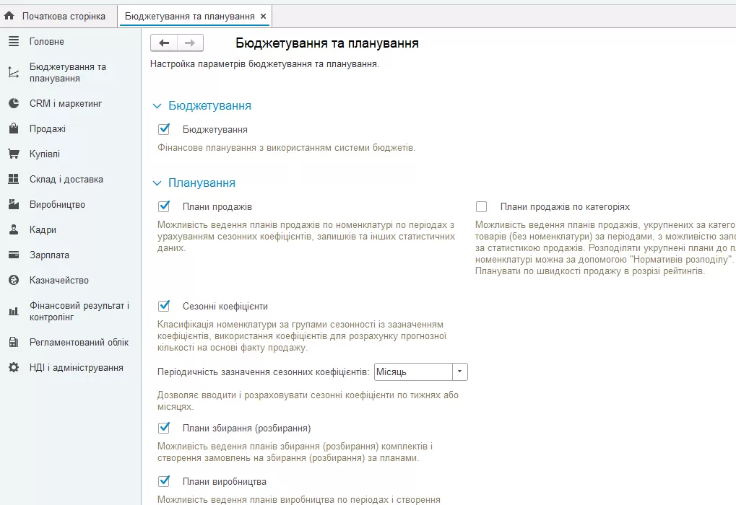
Task: Click into the Місяць periodicity field
Action: (x=414, y=372)
